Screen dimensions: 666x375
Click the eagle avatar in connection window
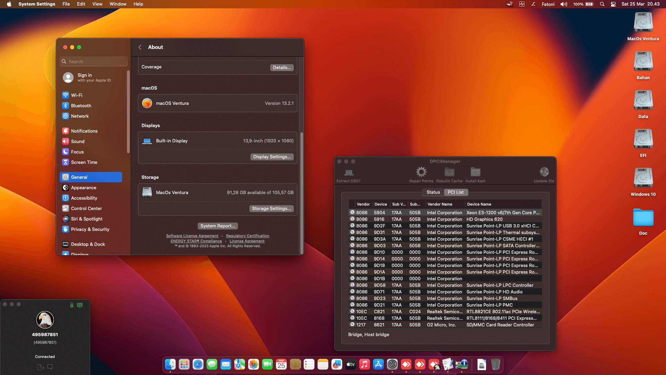[x=45, y=320]
